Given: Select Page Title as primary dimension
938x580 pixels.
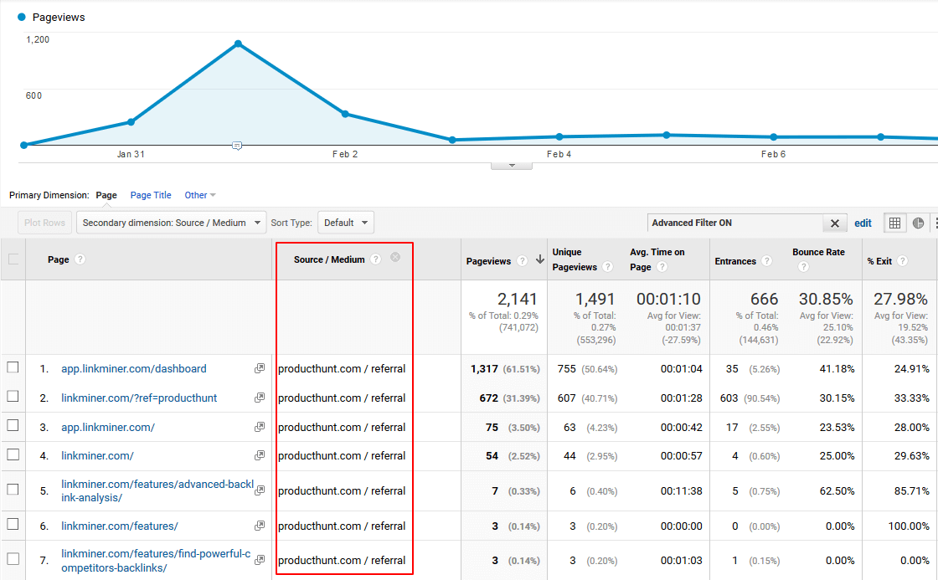Looking at the screenshot, I should point(151,195).
